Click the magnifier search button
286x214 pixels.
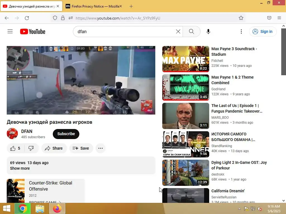click(x=192, y=31)
